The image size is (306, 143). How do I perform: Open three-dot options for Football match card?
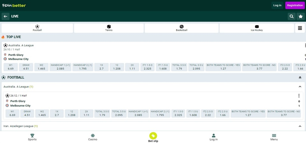[x=299, y=96]
